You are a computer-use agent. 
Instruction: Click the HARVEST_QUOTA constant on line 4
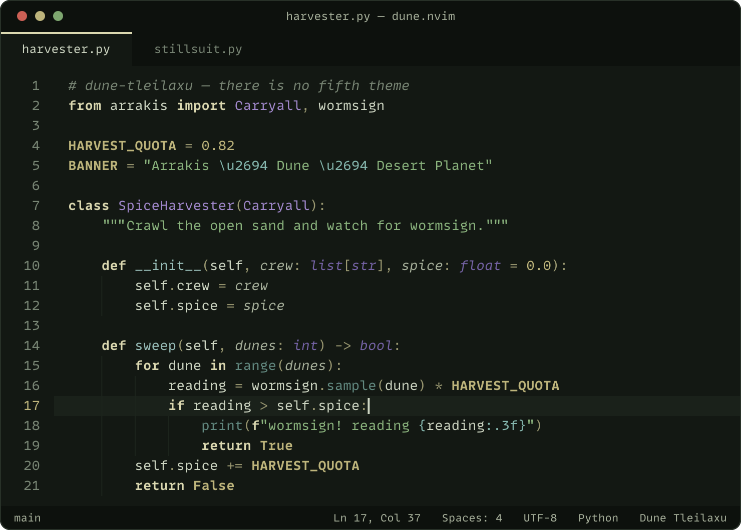coord(122,145)
